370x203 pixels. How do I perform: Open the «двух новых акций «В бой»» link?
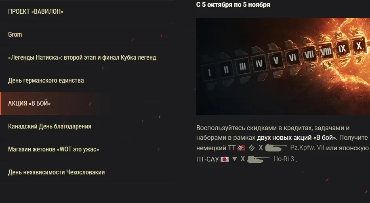(x=296, y=138)
